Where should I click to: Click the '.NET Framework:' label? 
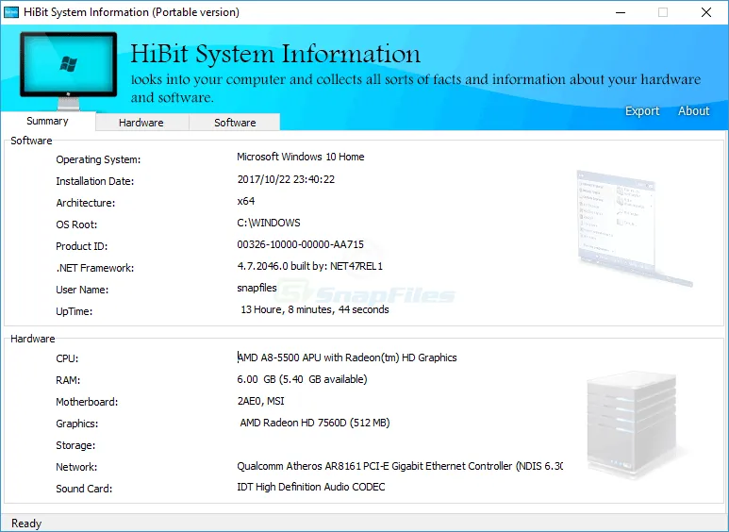tap(95, 268)
